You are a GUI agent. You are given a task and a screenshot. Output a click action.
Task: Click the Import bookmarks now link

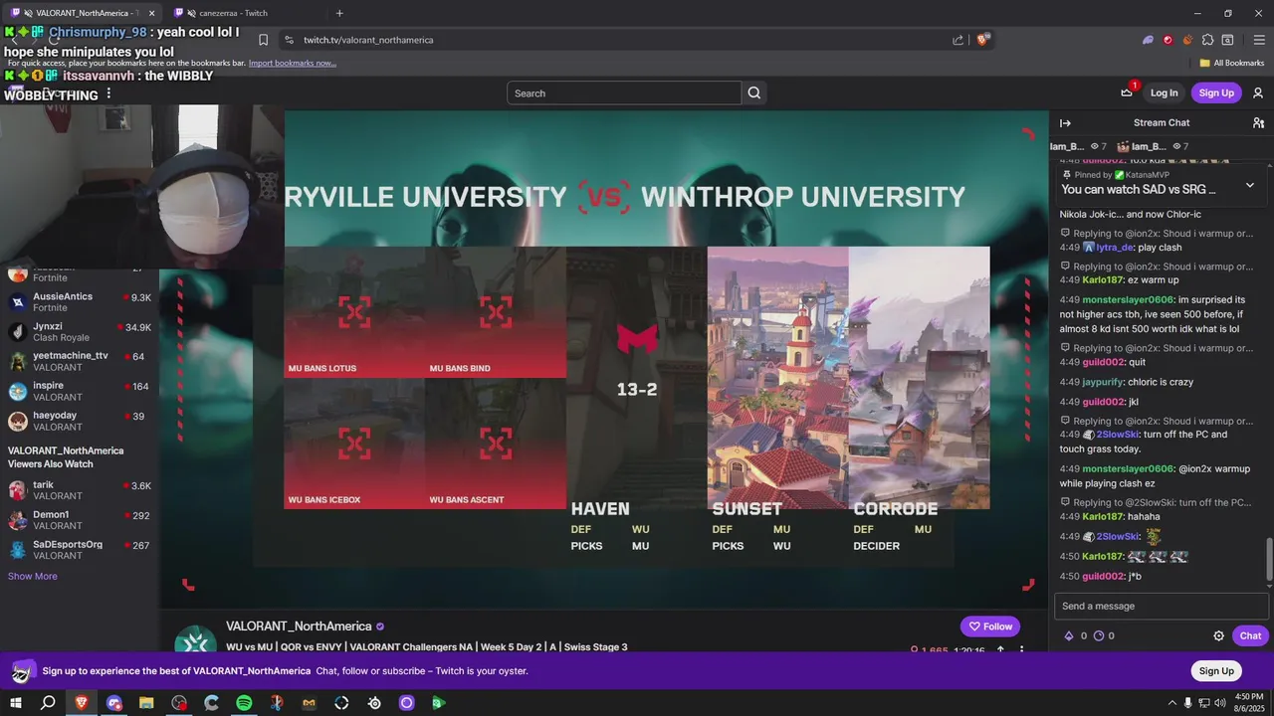coord(293,63)
